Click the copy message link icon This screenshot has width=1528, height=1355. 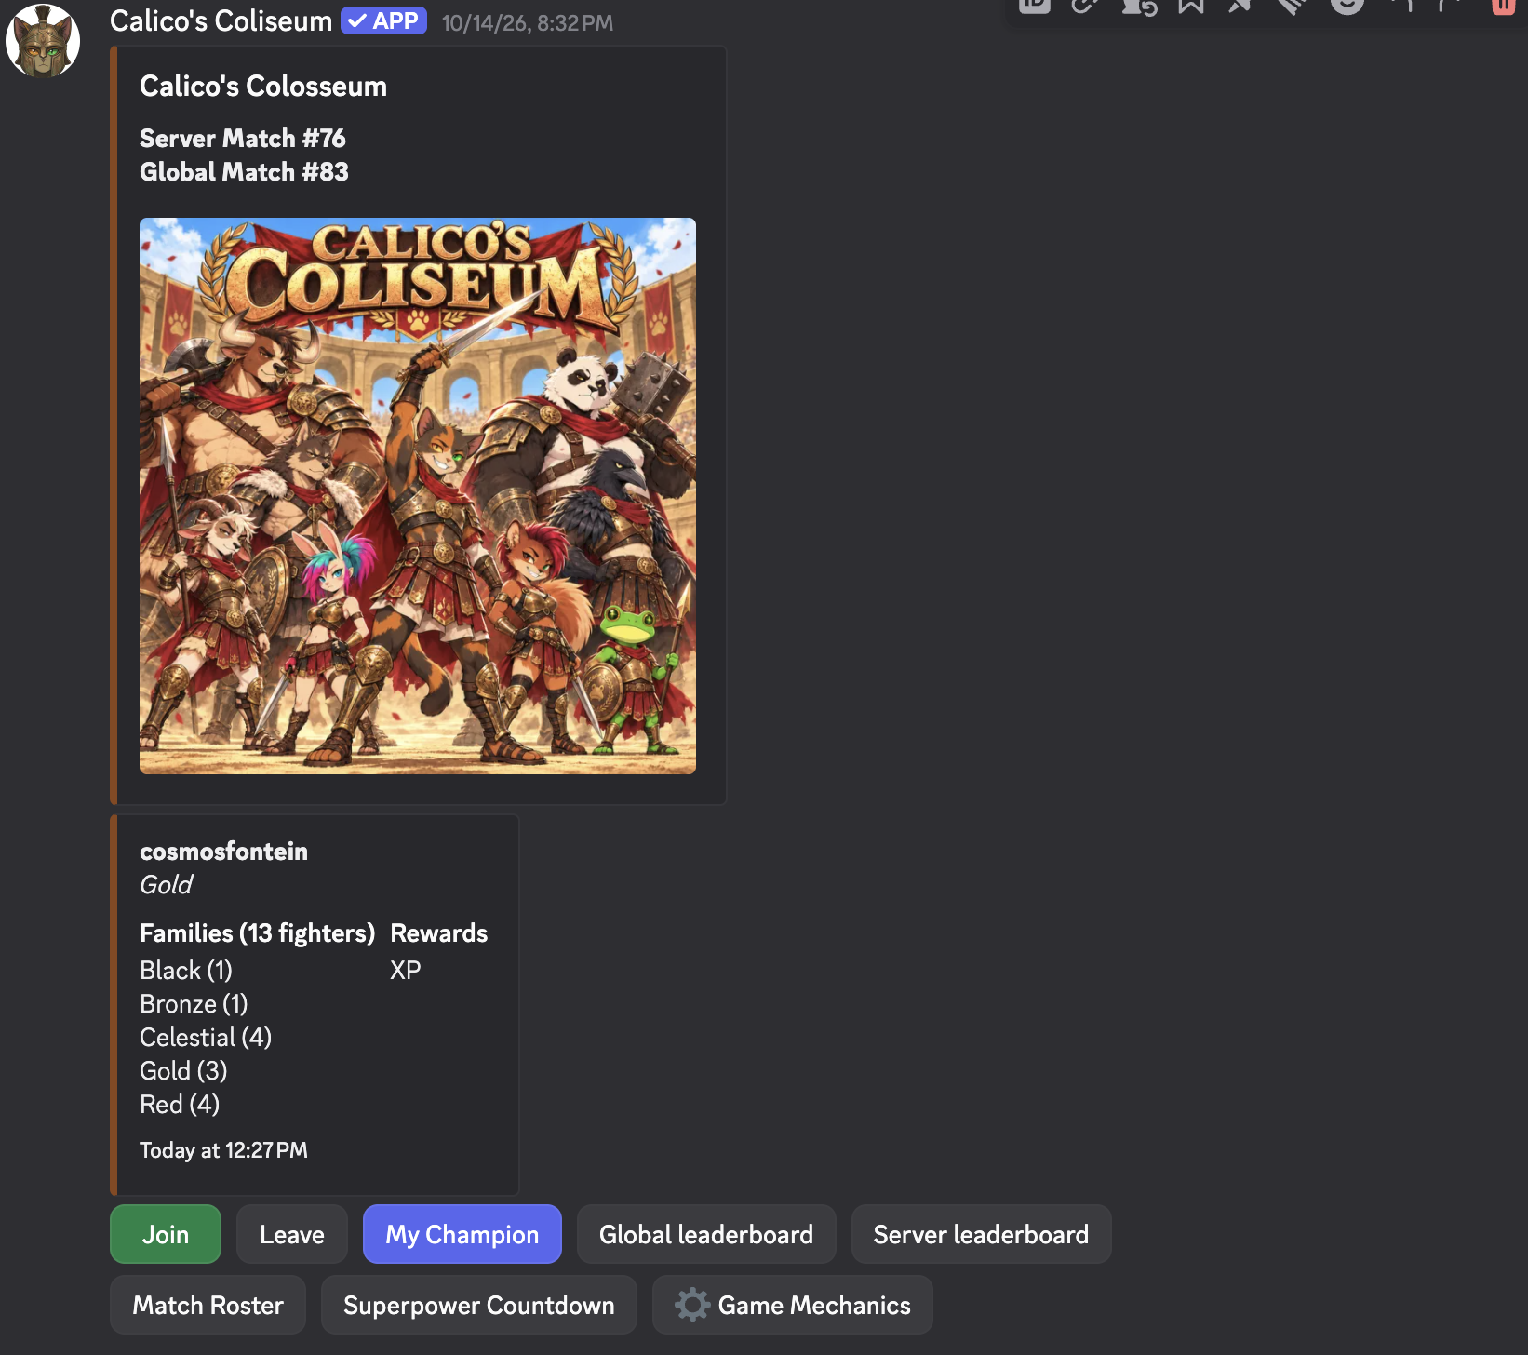[x=1085, y=6]
